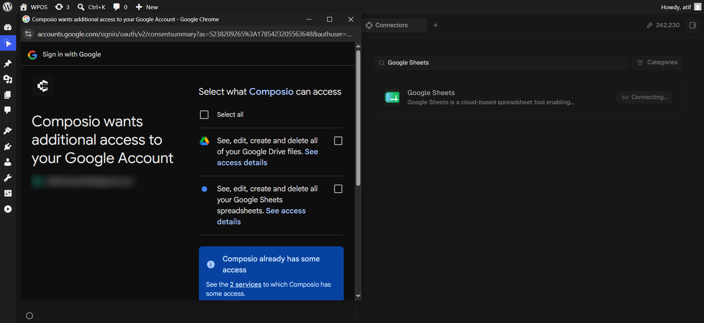Image resolution: width=704 pixels, height=323 pixels.
Task: Select the highlighted cursor-click sidebar icon
Action: point(8,43)
